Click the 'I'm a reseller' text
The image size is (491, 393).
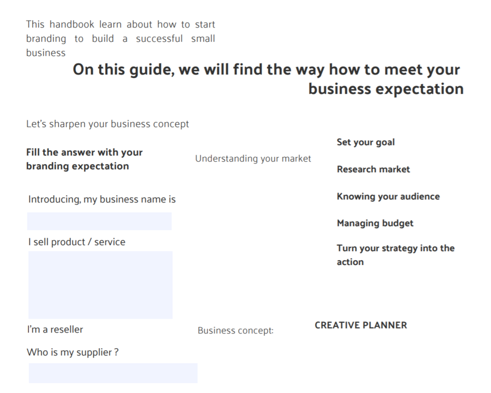pos(55,330)
